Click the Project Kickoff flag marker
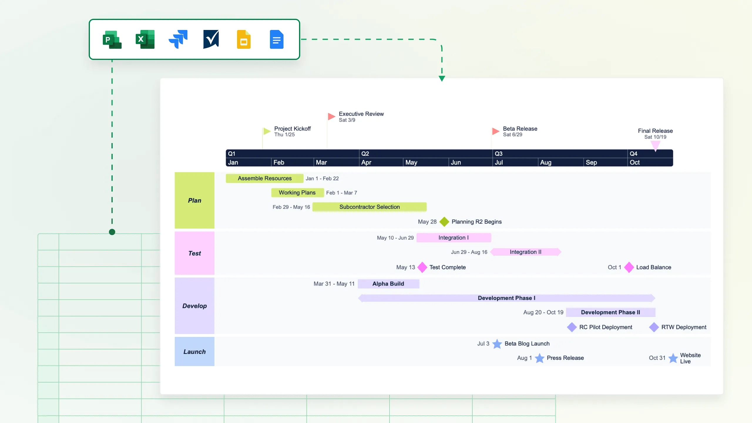 tap(267, 131)
